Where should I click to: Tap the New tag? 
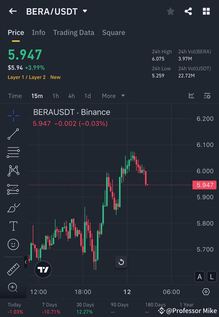tap(55, 77)
